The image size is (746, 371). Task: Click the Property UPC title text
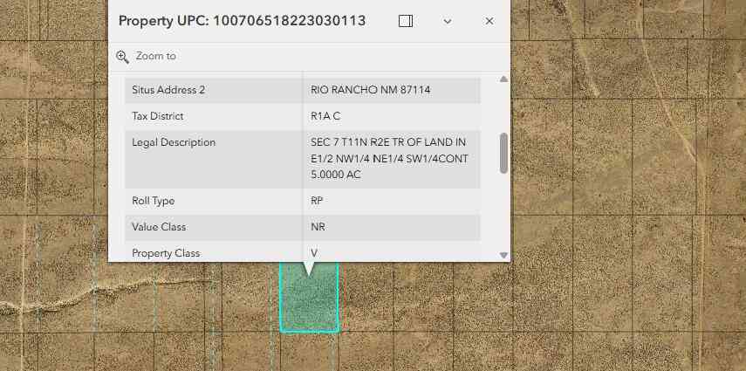coord(242,21)
